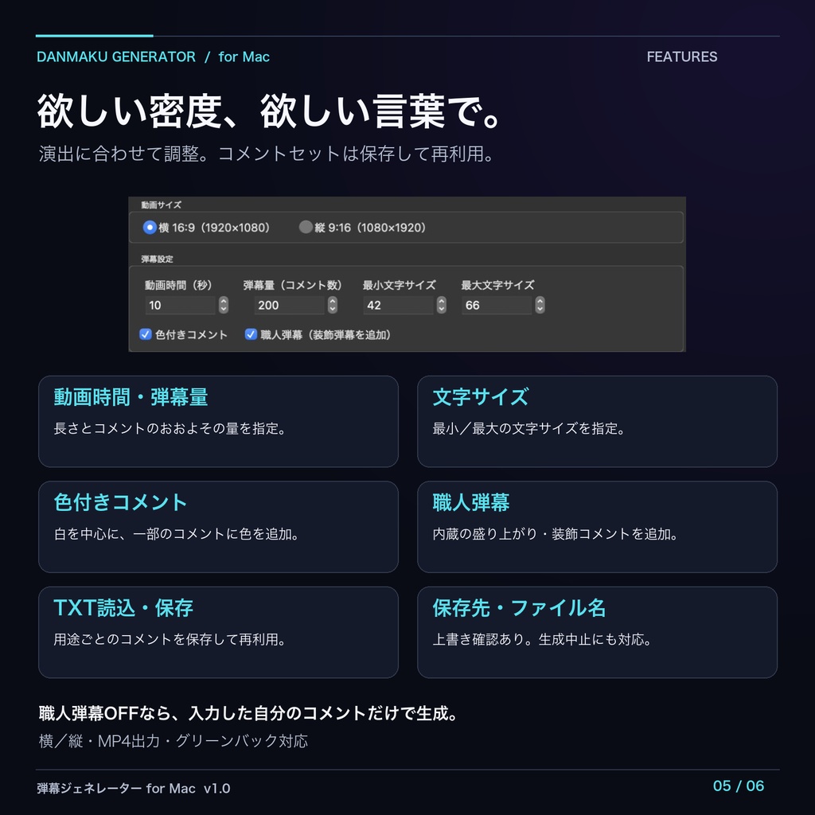Click the stepper arrows beside 最大文字サイズ field
815x815 pixels.
(540, 305)
